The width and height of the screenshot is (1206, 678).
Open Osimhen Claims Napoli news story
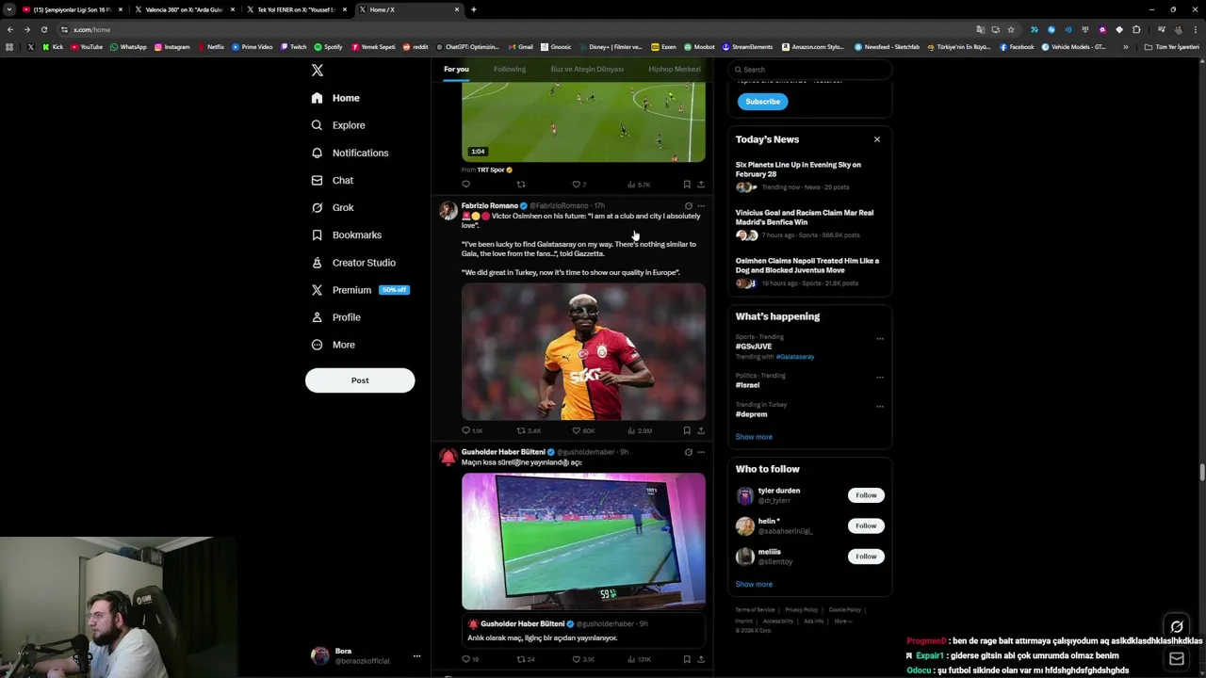(x=808, y=272)
